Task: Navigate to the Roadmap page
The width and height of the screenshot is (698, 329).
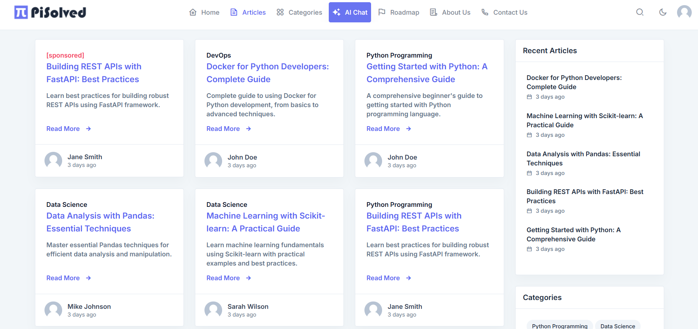Action: (399, 12)
